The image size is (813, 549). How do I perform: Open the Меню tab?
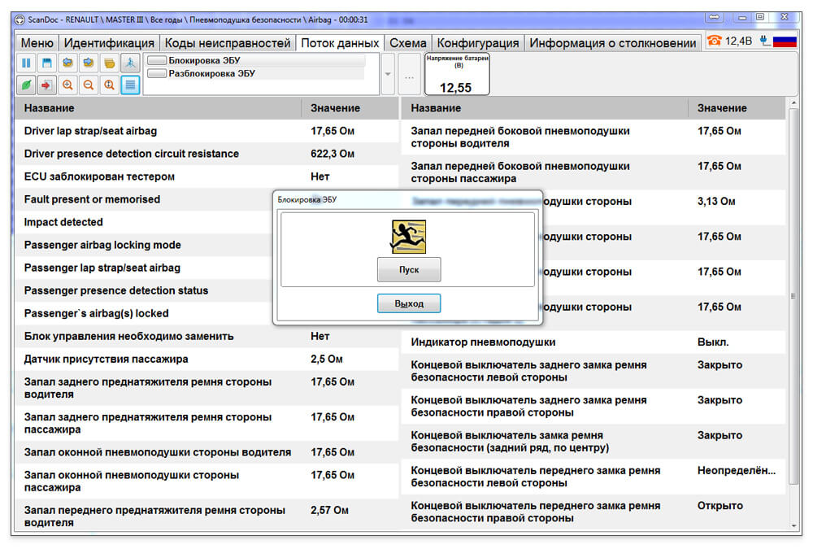pyautogui.click(x=37, y=43)
